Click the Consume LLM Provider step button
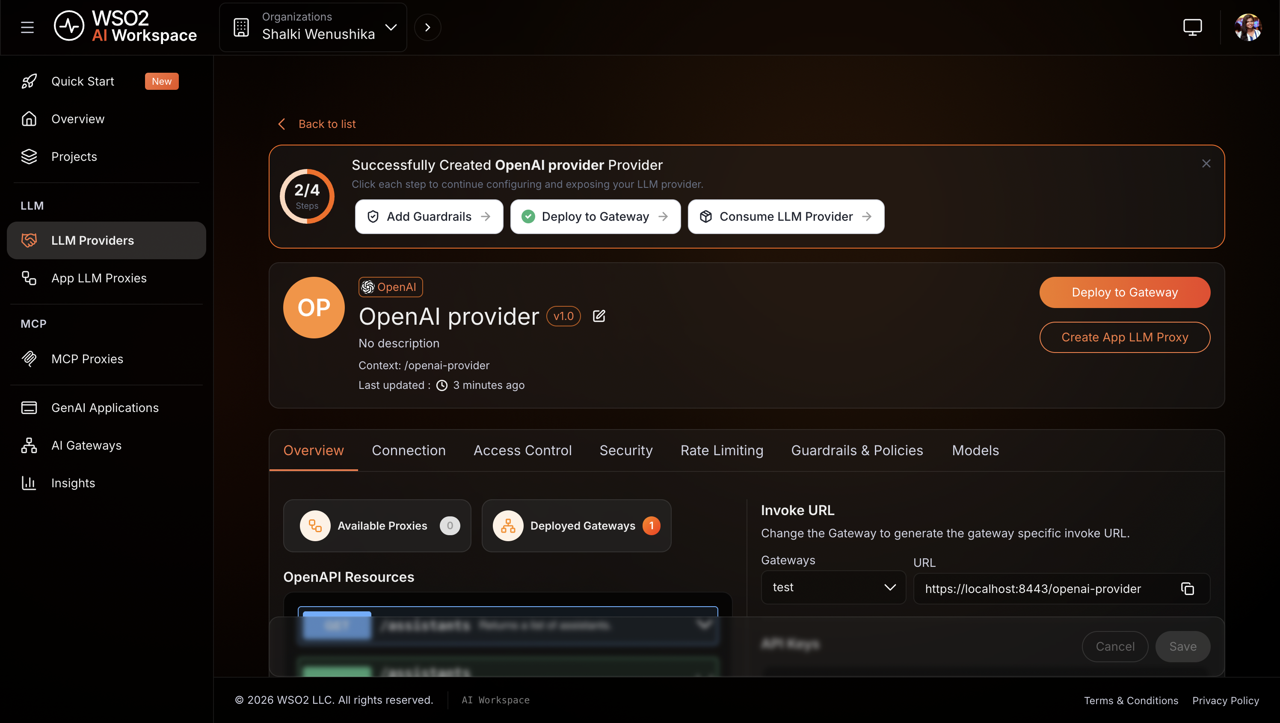Screen dimensions: 1280x723 785,216
